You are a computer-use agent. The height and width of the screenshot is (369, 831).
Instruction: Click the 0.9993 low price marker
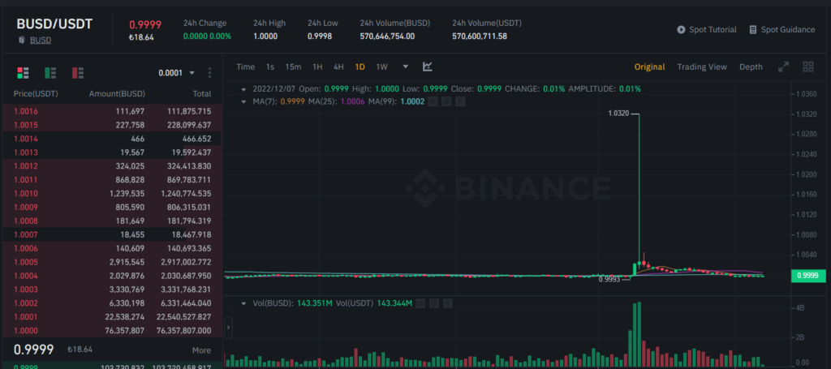(609, 279)
